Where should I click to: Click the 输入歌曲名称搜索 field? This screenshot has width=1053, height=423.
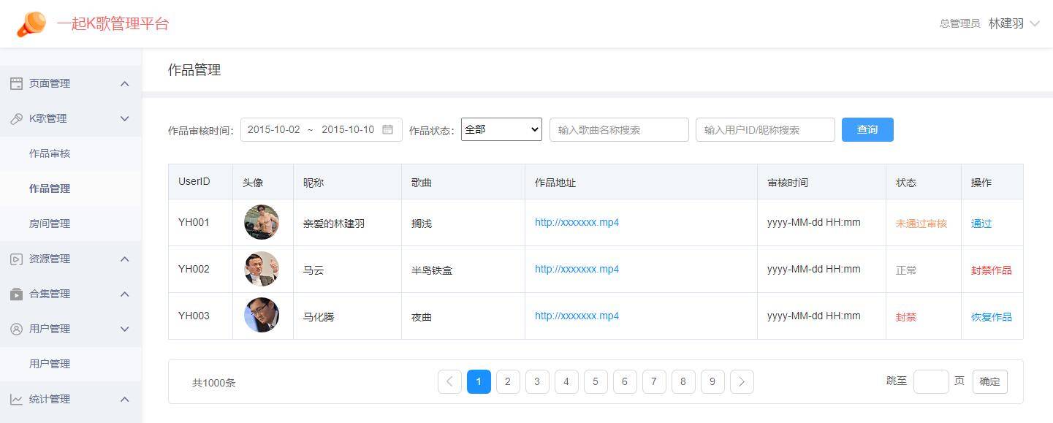coord(619,130)
